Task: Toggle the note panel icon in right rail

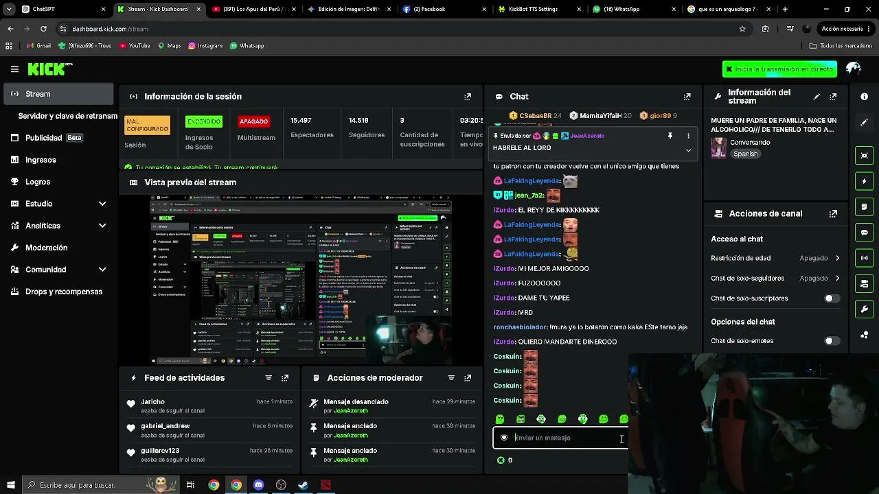Action: point(864,207)
